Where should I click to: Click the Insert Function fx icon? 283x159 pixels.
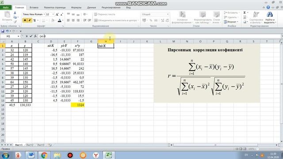coord(35,36)
